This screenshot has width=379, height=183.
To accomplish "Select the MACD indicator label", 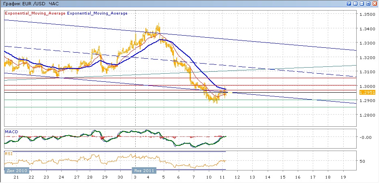I will (x=11, y=132).
